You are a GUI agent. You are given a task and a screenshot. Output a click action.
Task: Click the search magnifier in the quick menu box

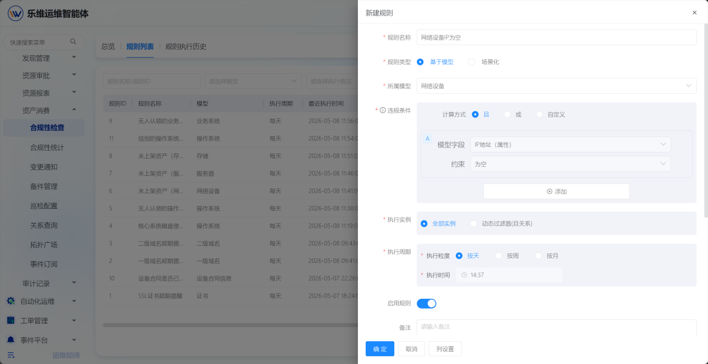(x=73, y=42)
